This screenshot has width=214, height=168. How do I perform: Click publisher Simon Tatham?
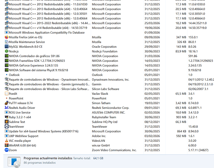101,103
